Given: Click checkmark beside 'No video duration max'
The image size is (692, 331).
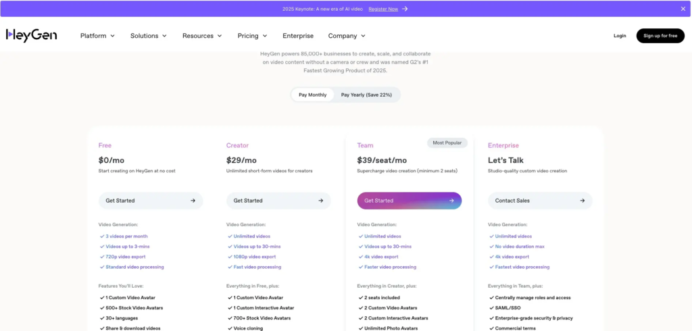Looking at the screenshot, I should point(491,247).
